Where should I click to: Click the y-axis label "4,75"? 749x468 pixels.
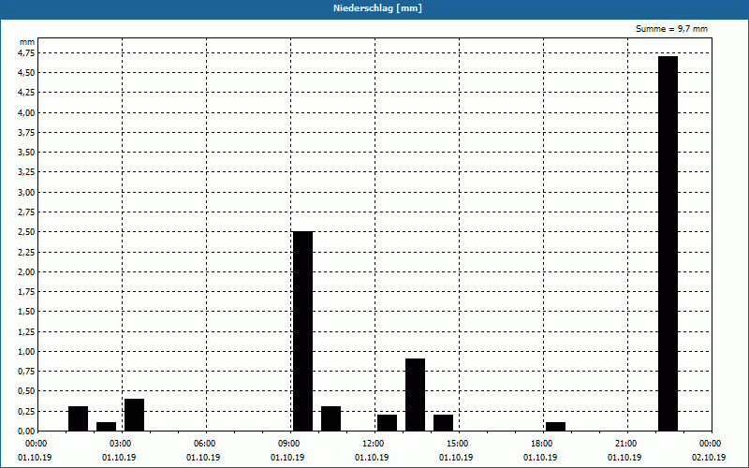click(x=26, y=52)
